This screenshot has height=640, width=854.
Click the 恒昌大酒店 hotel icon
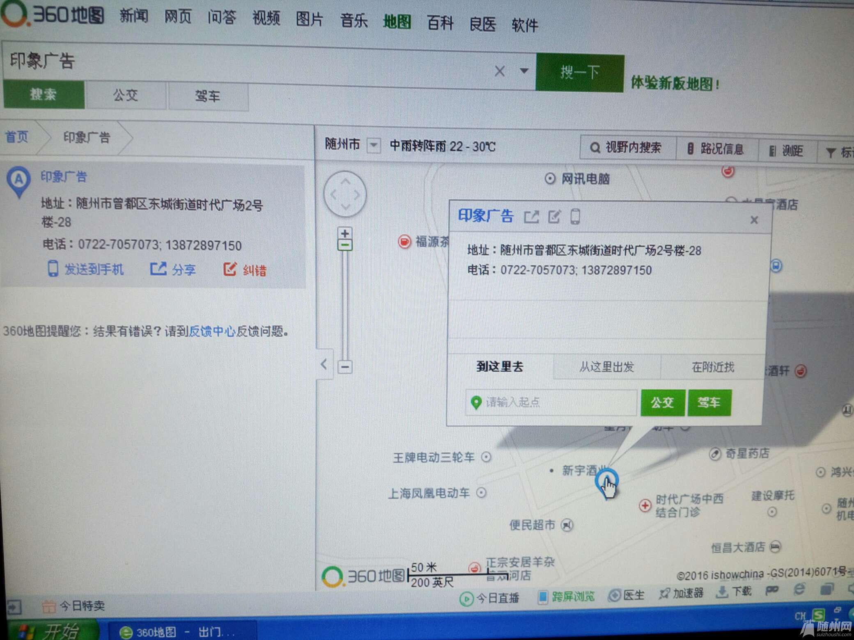775,547
